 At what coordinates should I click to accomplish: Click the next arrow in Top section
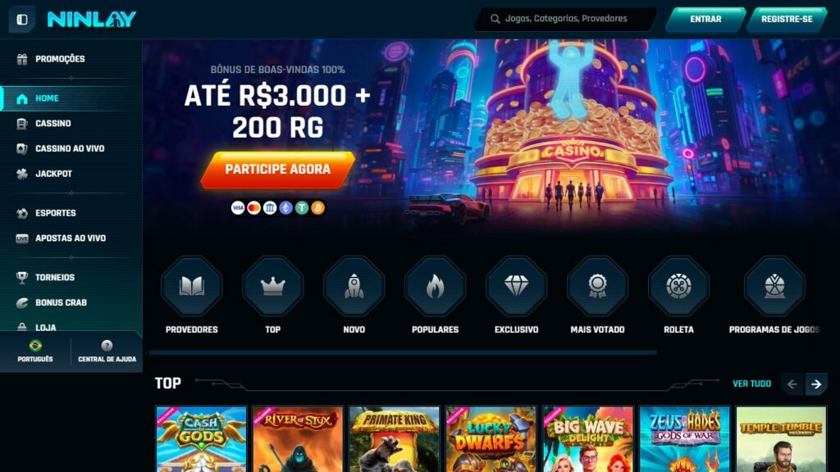[816, 384]
